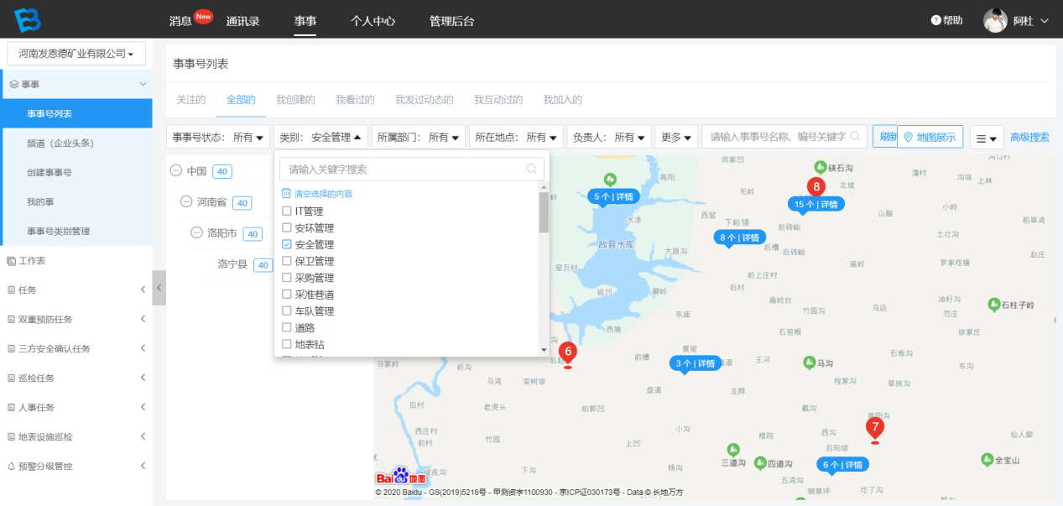Click the 工作表 sidebar icon
1063x506 pixels.
[11, 261]
